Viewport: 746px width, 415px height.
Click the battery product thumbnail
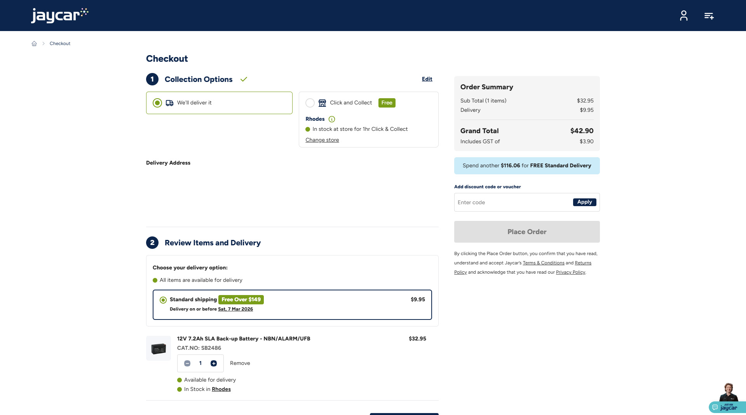159,348
